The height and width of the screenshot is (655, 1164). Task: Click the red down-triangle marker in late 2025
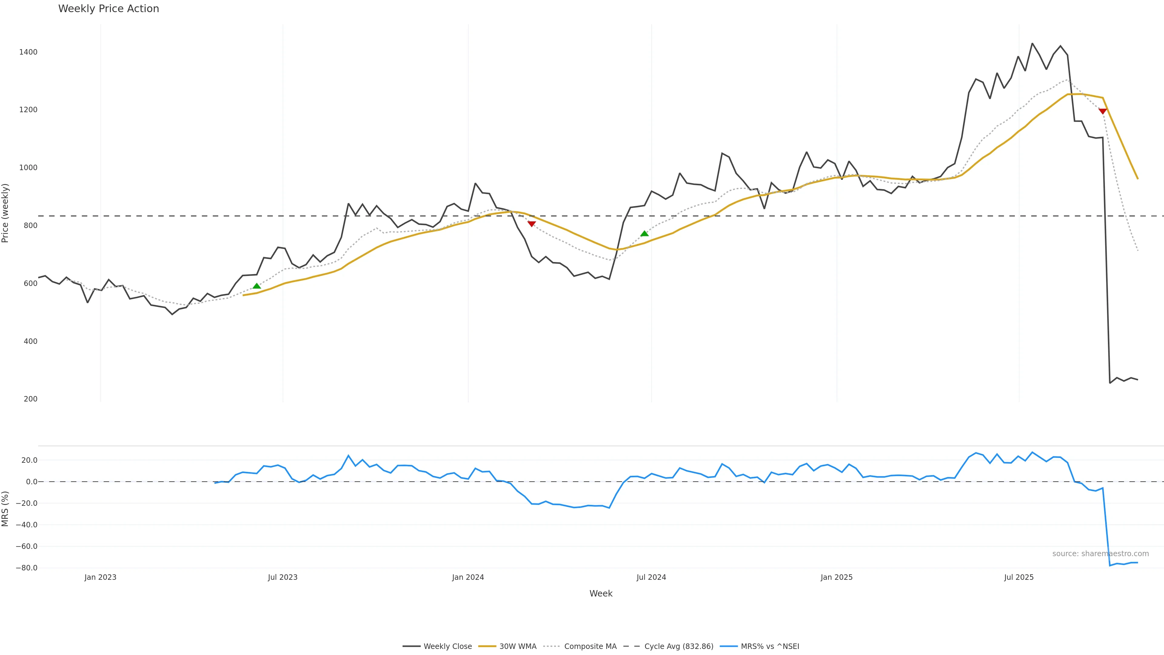(x=1102, y=111)
